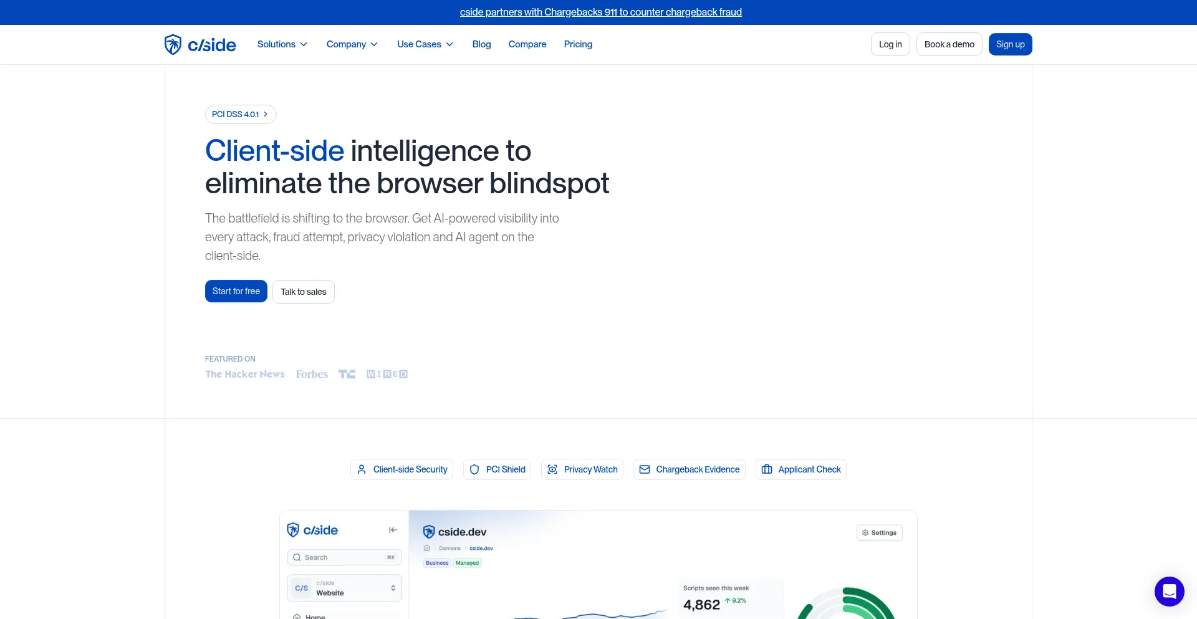Open the chat widget bubble
Screen dimensions: 1197x619
(x=1169, y=591)
